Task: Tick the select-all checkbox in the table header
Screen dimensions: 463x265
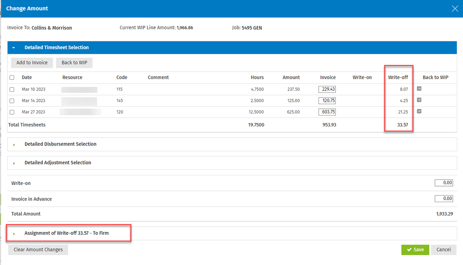Action: click(12, 78)
